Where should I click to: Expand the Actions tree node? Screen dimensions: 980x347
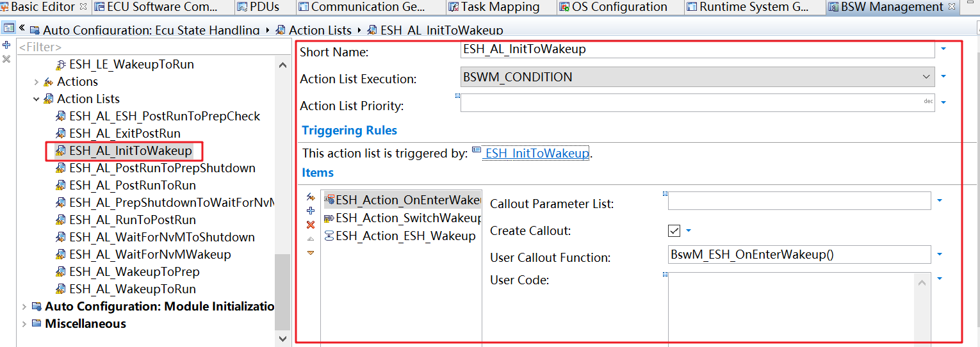point(37,82)
